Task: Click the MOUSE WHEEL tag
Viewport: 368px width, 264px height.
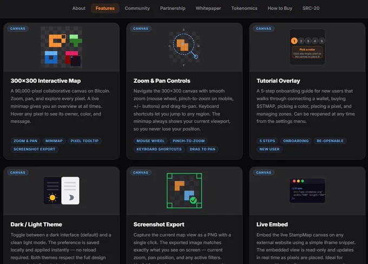Action: [x=150, y=141]
